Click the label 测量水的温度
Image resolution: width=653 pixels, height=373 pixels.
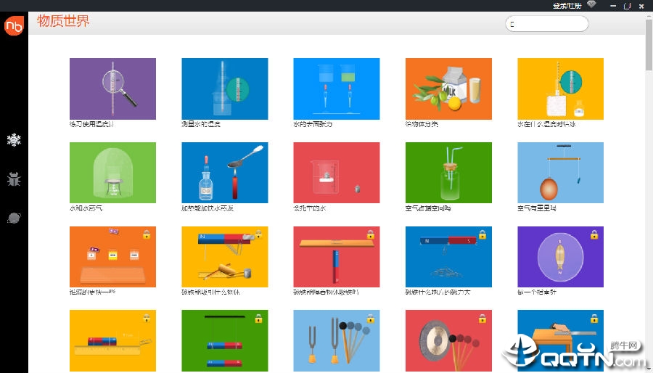(x=201, y=124)
